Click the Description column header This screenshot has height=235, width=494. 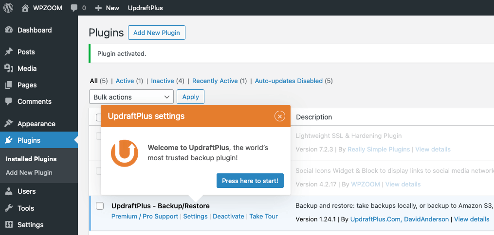click(314, 117)
